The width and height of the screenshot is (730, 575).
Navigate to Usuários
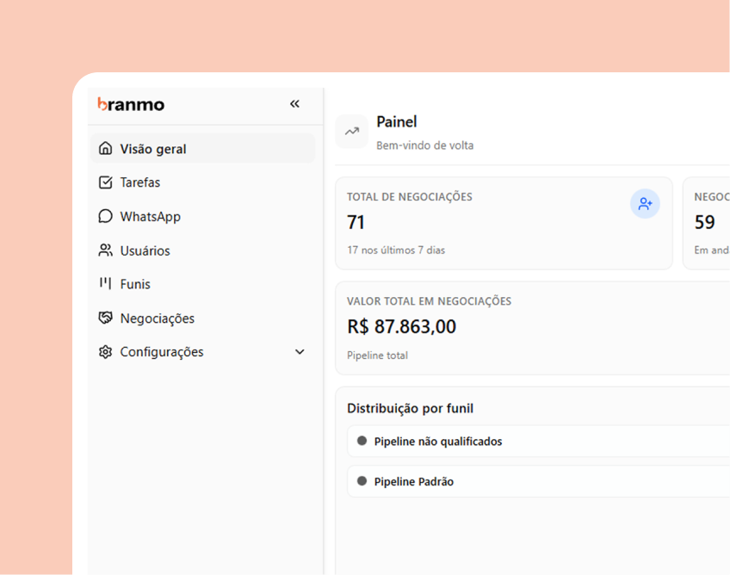click(145, 250)
